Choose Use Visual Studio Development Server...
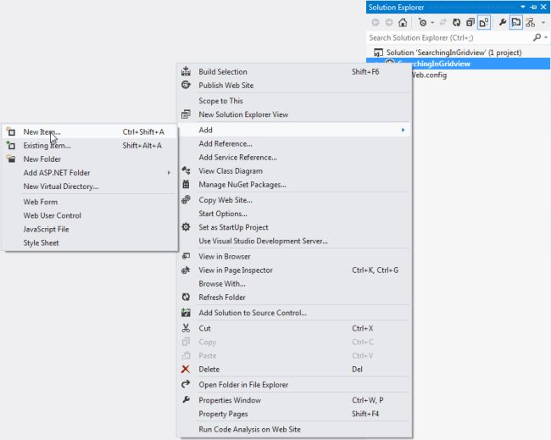 click(x=294, y=242)
